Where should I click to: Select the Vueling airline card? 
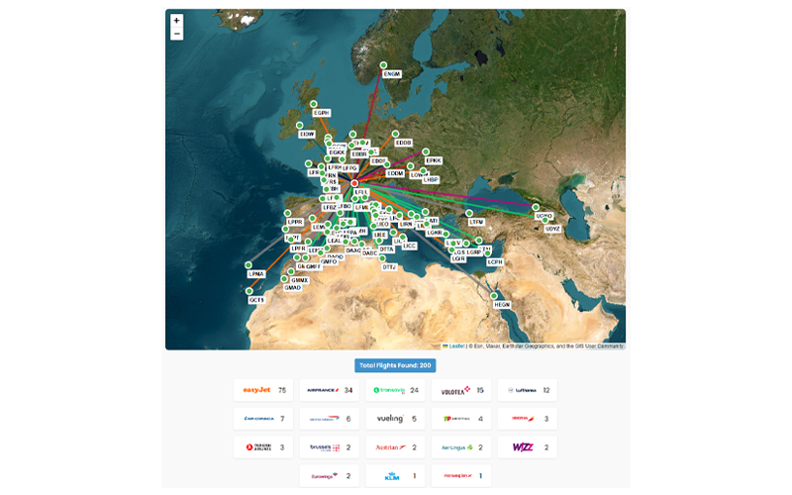point(395,419)
